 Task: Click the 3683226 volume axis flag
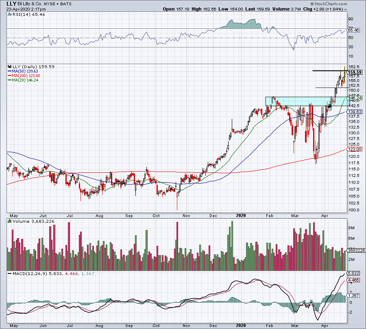tap(356, 251)
